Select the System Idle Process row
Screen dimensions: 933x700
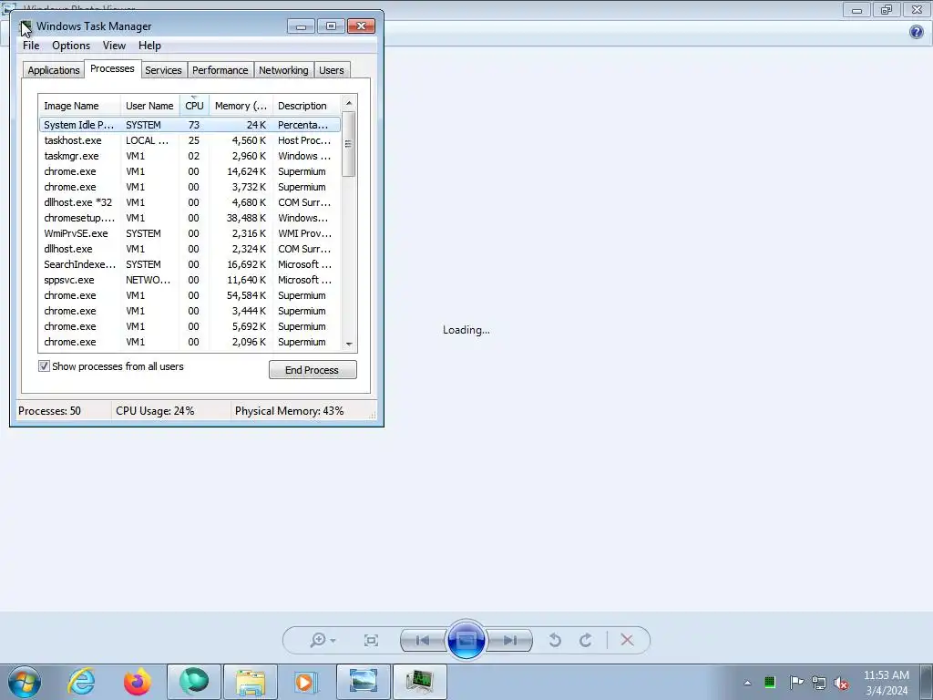click(190, 125)
